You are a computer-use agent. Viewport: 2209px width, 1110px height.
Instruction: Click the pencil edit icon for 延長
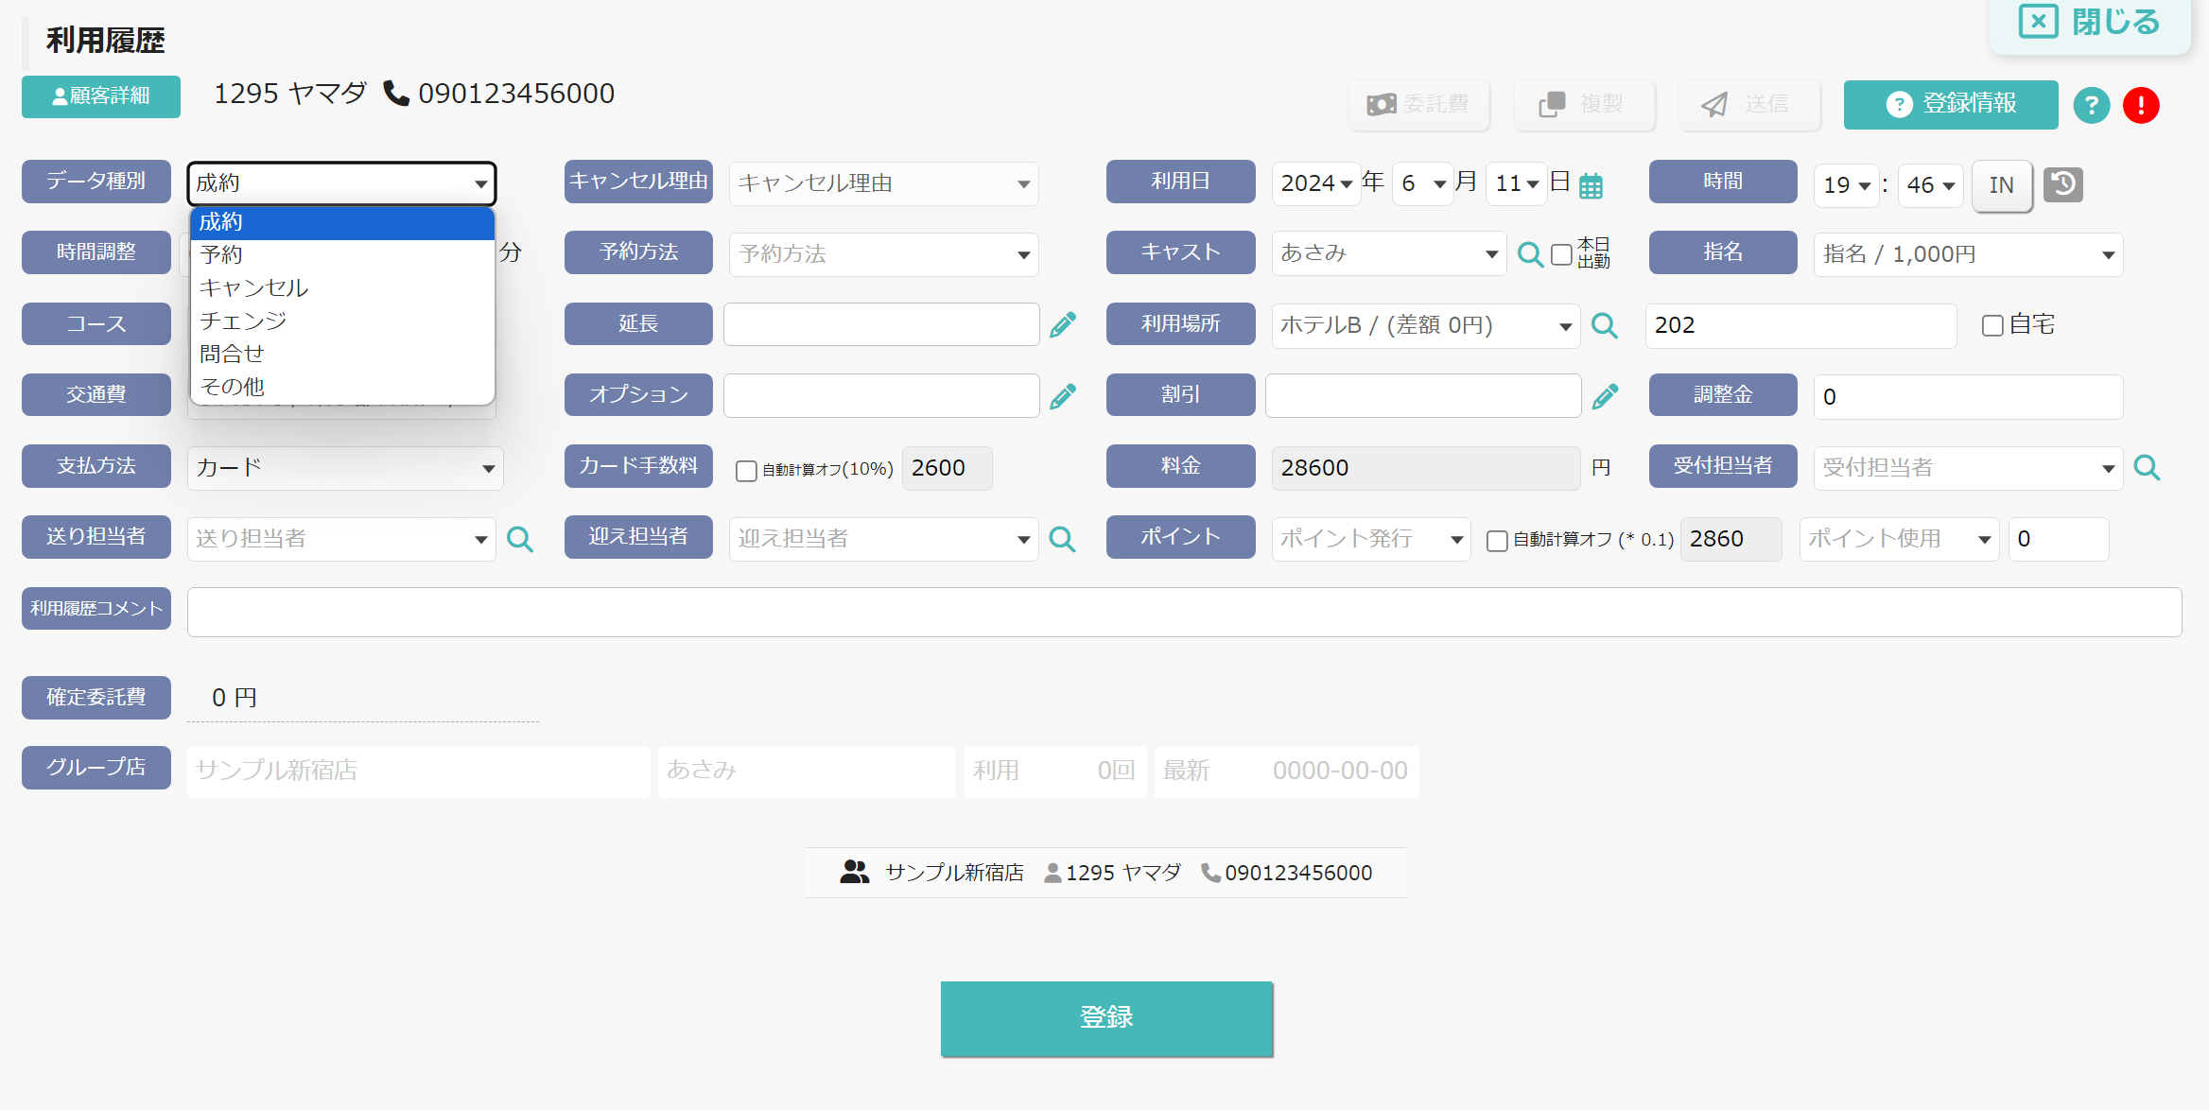coord(1063,325)
